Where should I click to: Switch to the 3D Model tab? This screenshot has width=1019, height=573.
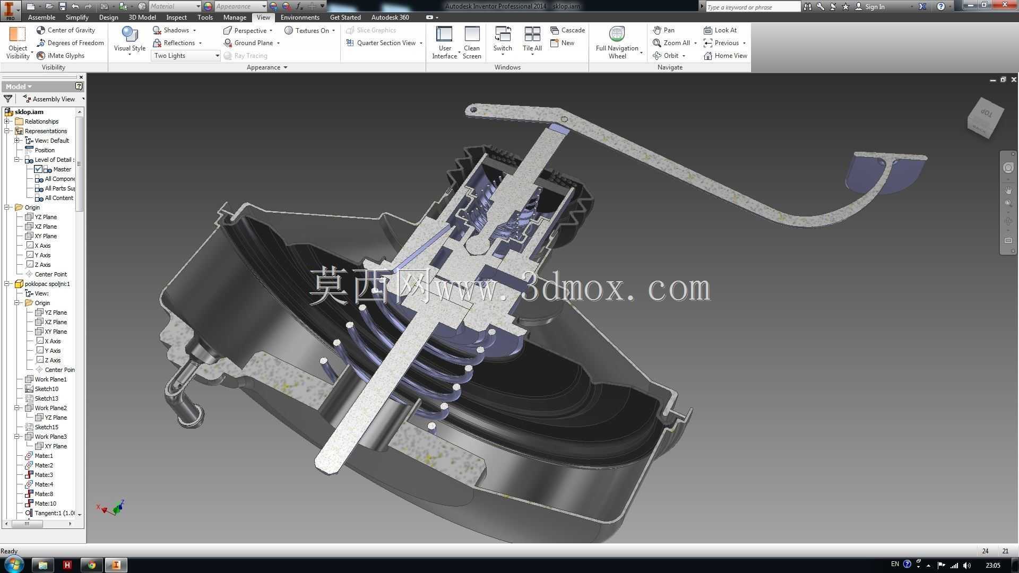pos(142,18)
